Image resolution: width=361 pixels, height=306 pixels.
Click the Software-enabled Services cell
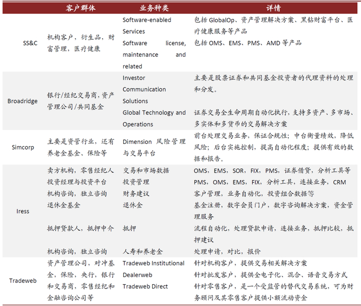147,26
